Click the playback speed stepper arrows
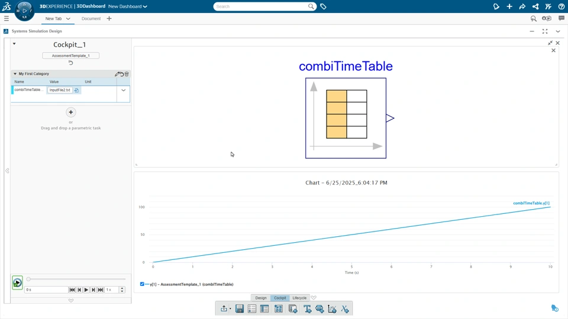Screen dimensions: 568x319 click(x=122, y=289)
